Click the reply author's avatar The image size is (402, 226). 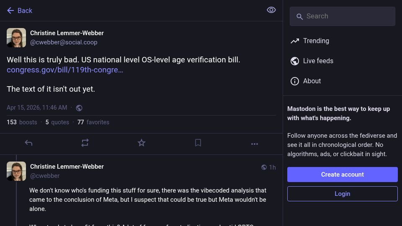tap(16, 171)
